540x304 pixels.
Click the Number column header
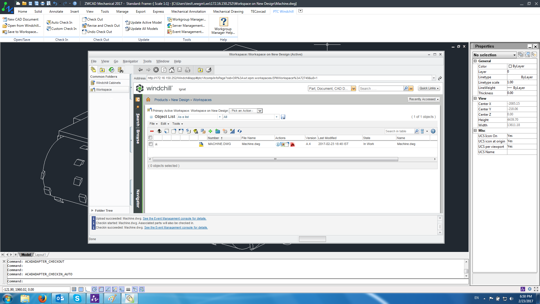tap(224, 138)
